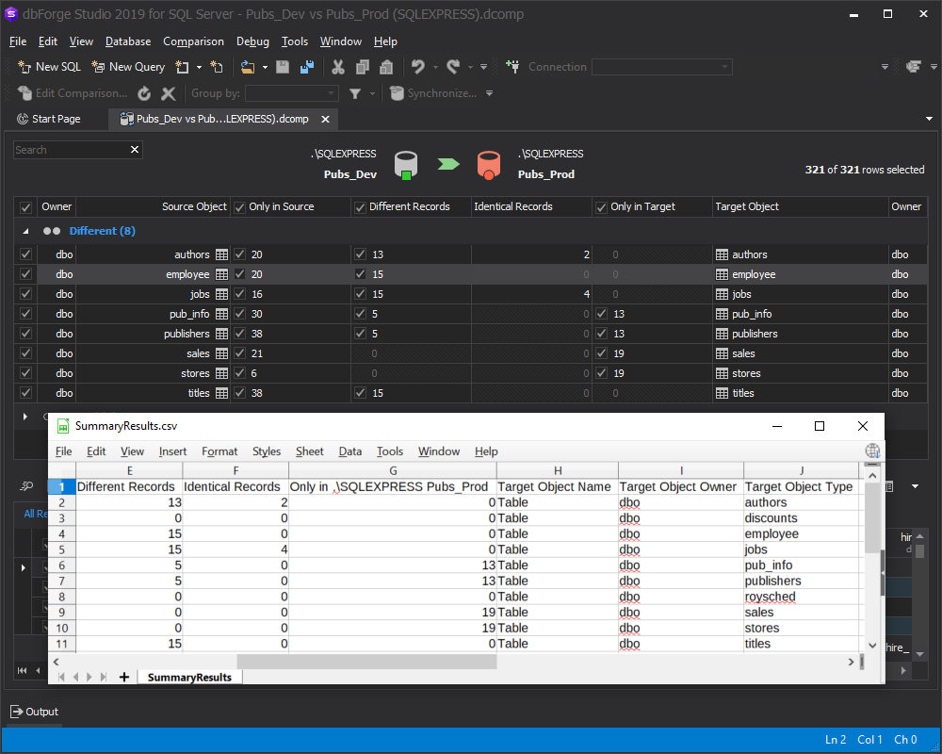
Task: Open the Comparison menu
Action: [193, 41]
